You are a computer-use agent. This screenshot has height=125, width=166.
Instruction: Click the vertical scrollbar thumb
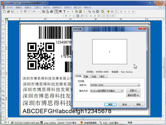(163, 68)
